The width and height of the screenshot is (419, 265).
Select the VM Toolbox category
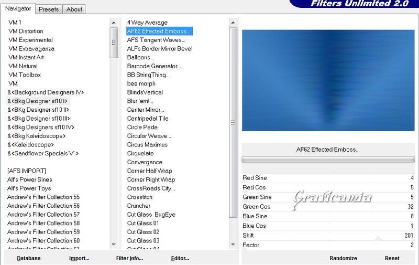click(24, 75)
